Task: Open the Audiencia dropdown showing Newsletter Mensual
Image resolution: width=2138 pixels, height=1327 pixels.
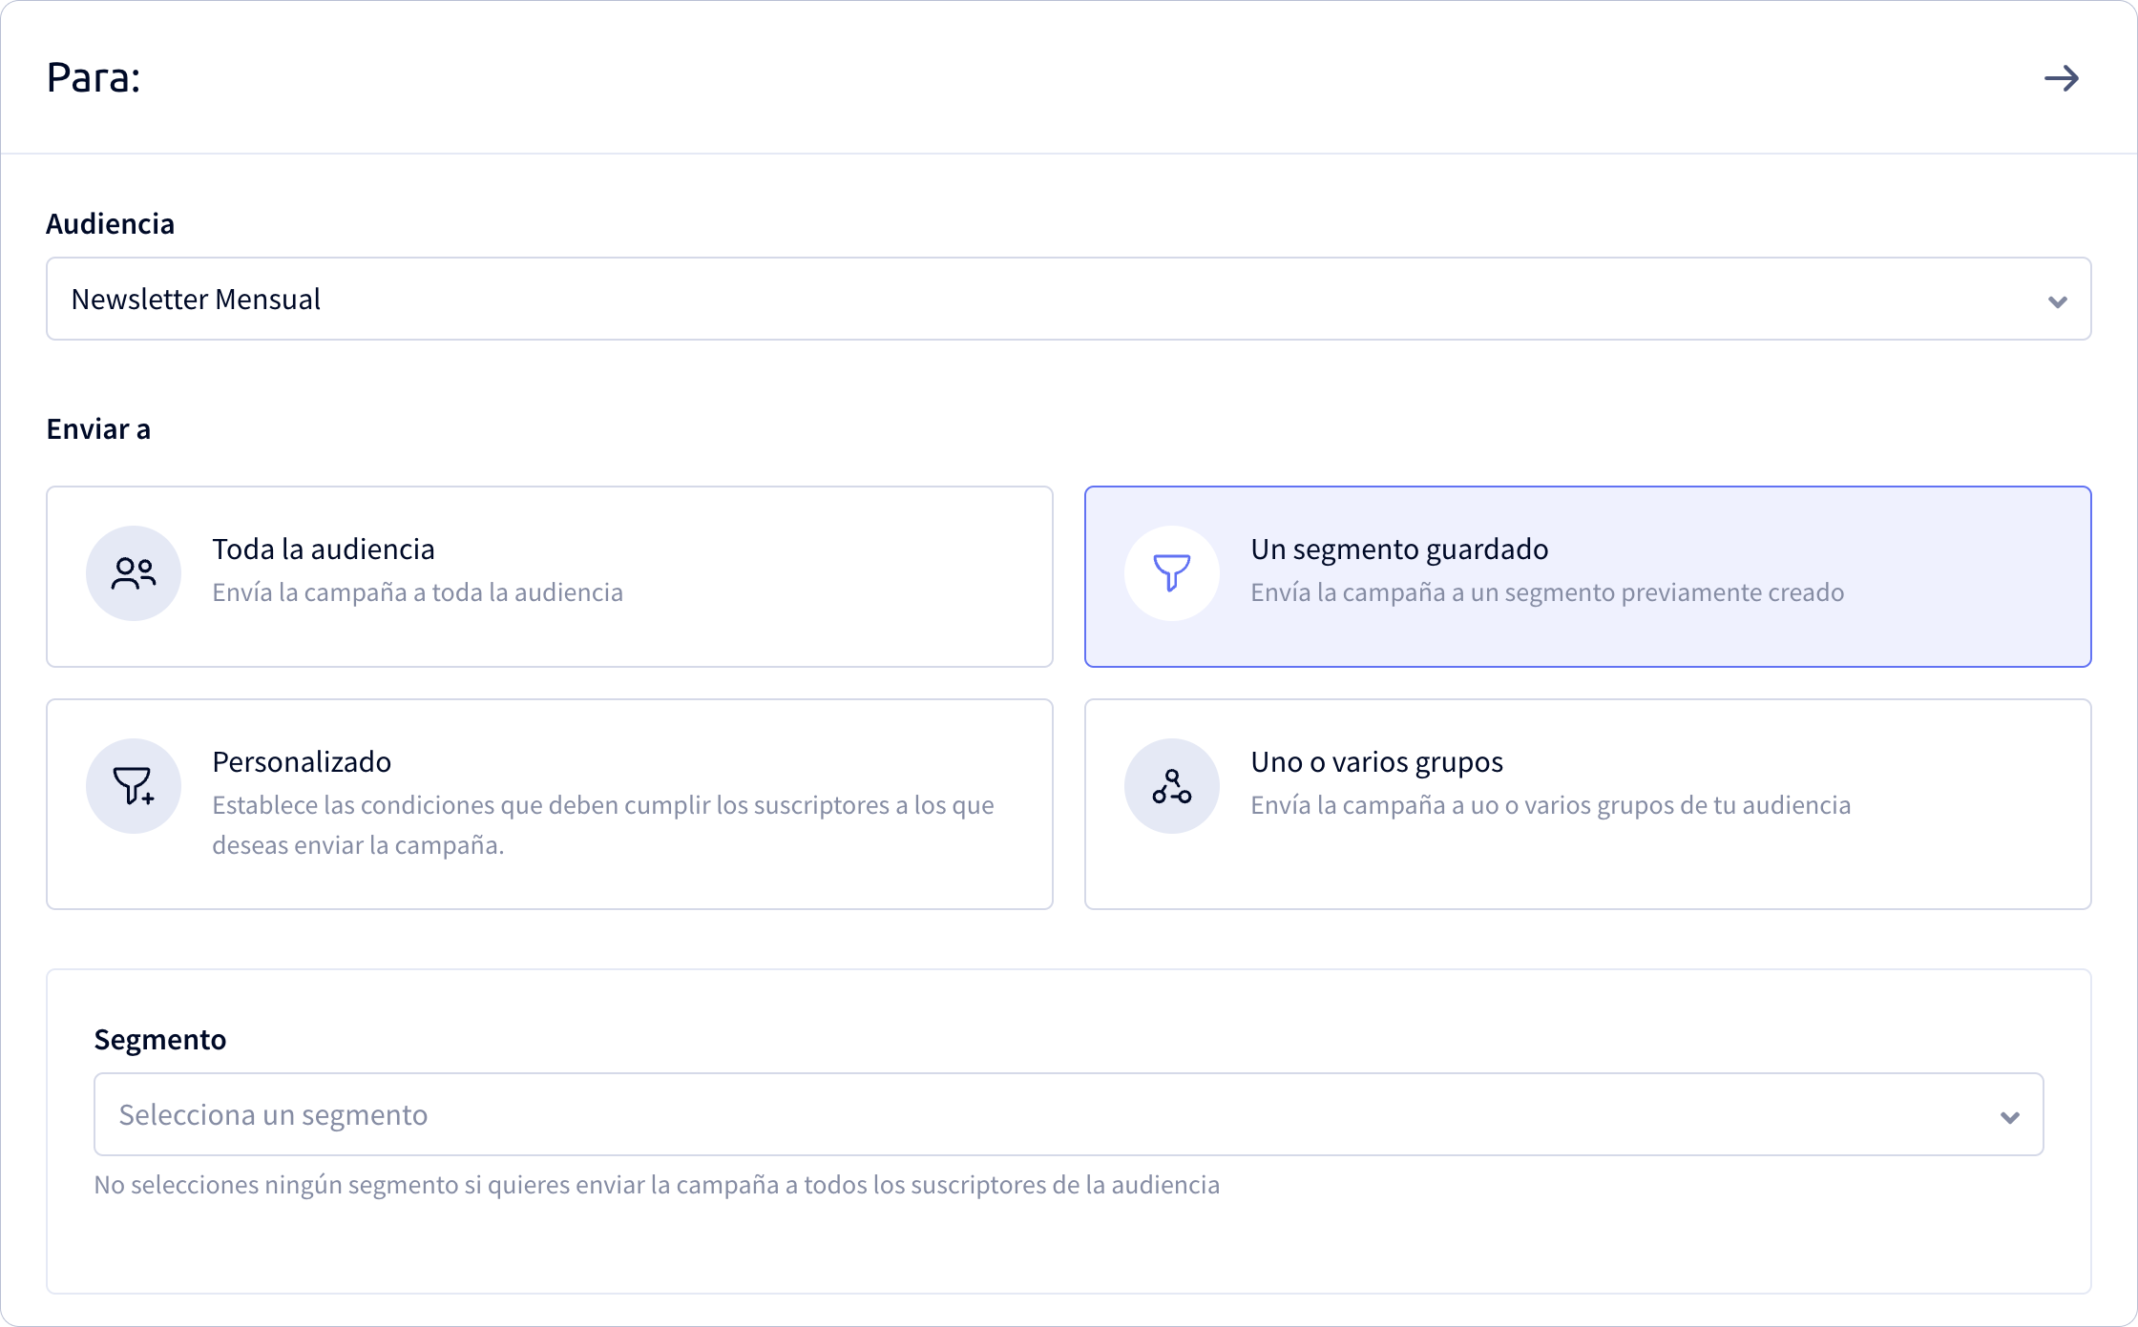Action: 1069,299
